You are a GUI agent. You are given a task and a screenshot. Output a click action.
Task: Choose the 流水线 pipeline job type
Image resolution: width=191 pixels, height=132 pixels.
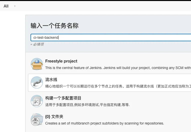(x=109, y=82)
